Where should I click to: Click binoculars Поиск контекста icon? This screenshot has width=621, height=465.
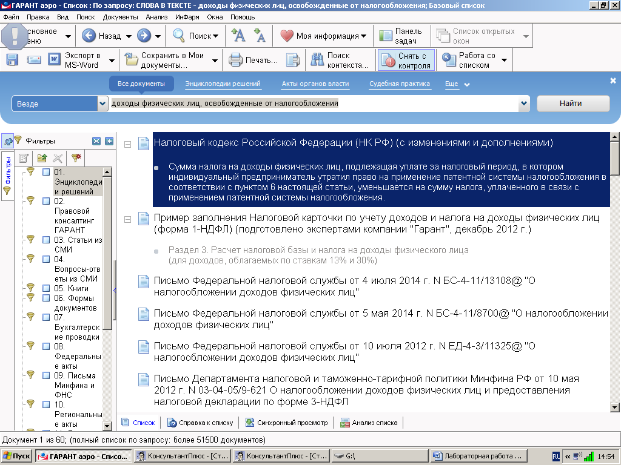[317, 60]
